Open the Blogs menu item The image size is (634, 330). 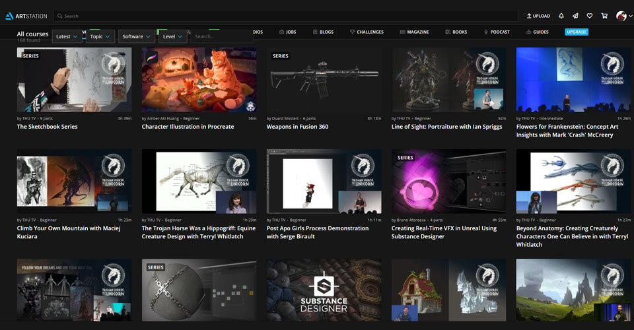[x=323, y=32]
